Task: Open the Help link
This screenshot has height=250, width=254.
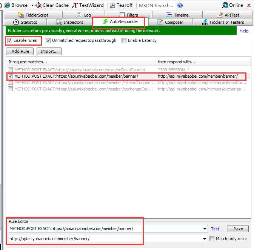Action: click(x=244, y=31)
